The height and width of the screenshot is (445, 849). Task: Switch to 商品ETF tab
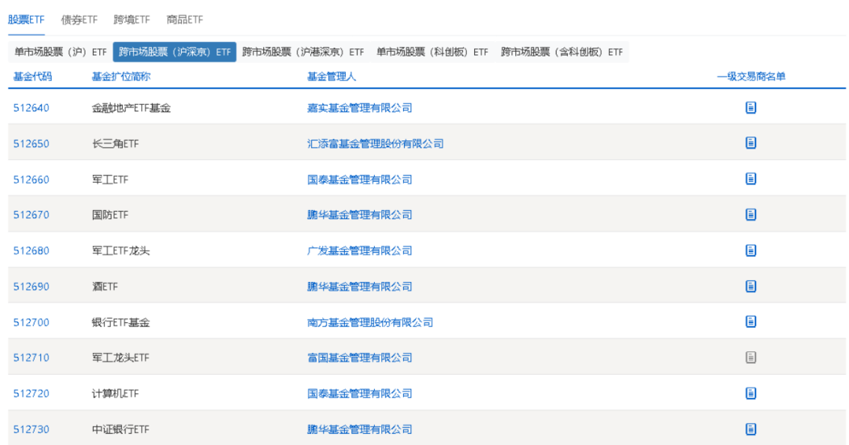(x=185, y=19)
